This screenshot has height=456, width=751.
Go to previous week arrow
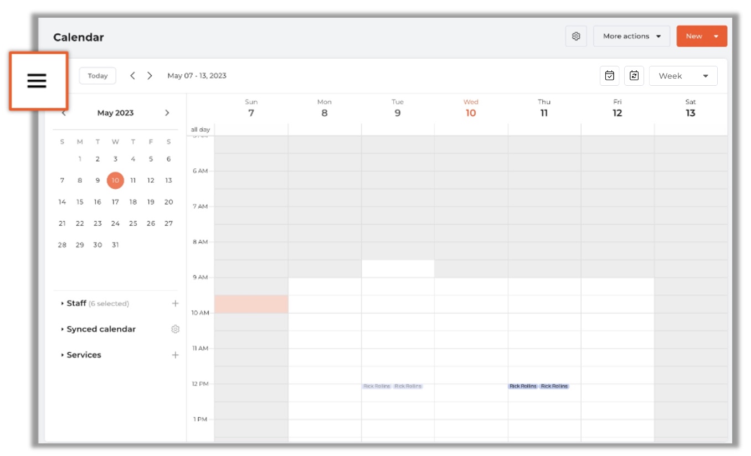(132, 76)
